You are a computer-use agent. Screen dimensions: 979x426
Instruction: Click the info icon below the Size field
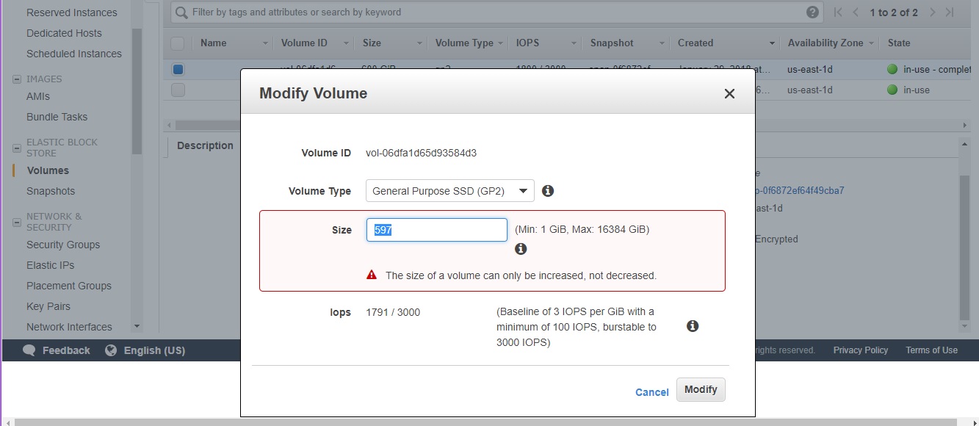[521, 248]
